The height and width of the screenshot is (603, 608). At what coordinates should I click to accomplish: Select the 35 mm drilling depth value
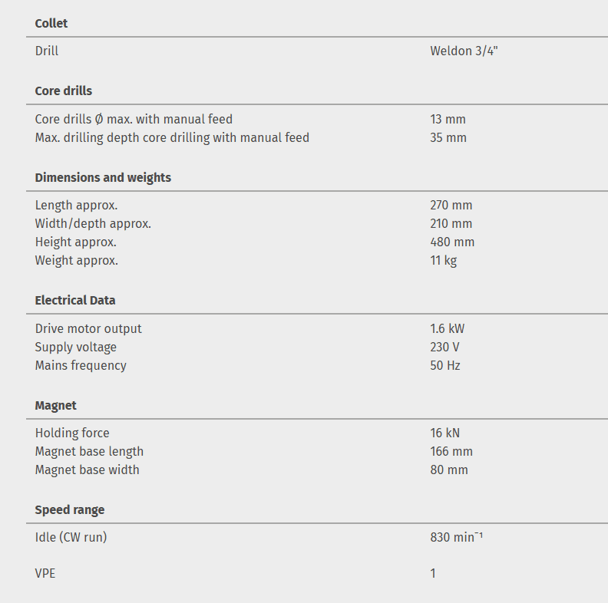pos(448,137)
